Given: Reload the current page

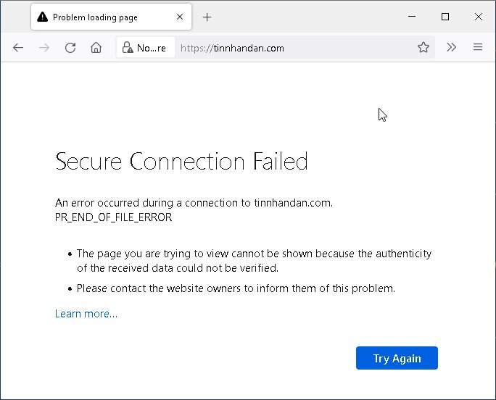Looking at the screenshot, I should point(70,48).
